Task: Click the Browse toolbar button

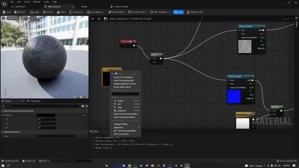Action: point(20,12)
